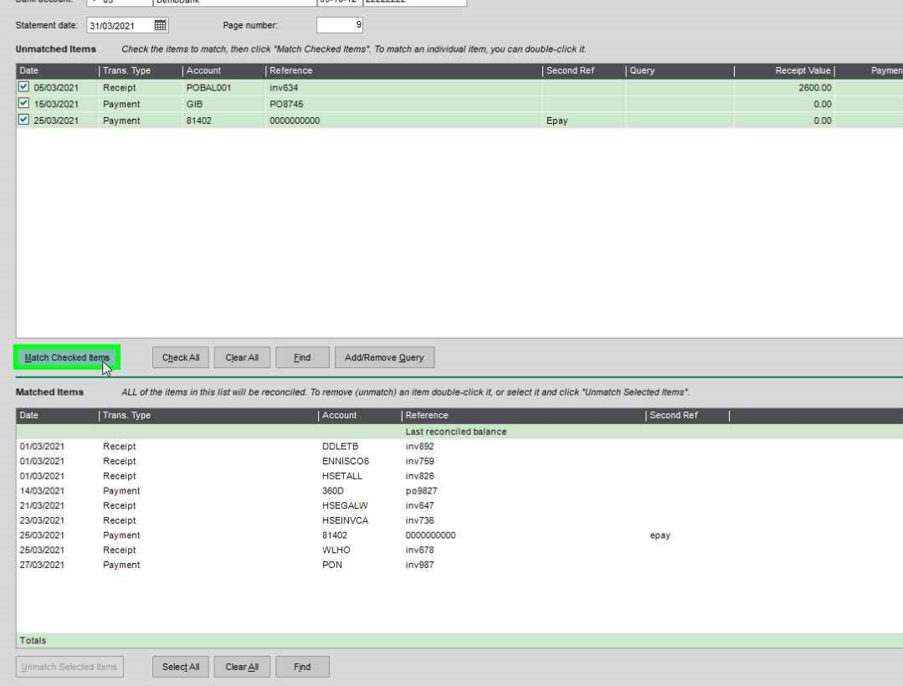This screenshot has width=903, height=686.
Task: Open Find under the Matched Items list
Action: [x=302, y=667]
